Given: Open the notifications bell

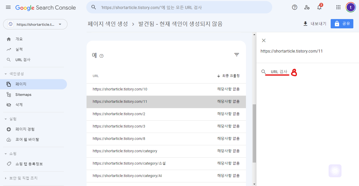Looking at the screenshot, I should tap(319, 7).
